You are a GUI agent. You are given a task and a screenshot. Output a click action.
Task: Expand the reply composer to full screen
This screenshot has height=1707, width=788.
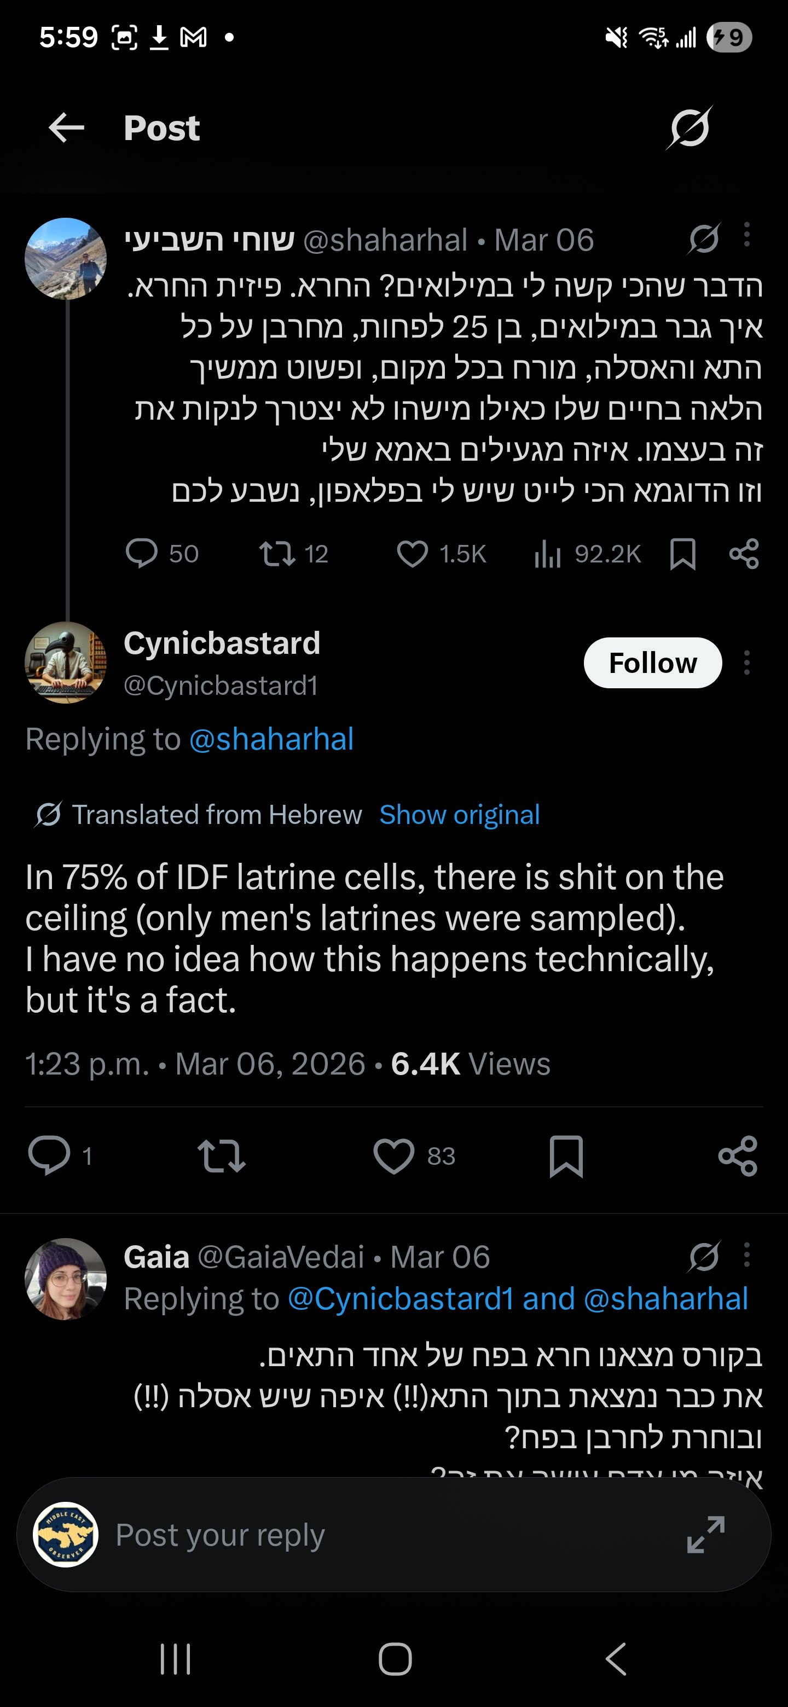point(705,1535)
